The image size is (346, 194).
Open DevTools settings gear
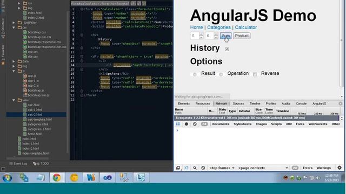pos(340,168)
